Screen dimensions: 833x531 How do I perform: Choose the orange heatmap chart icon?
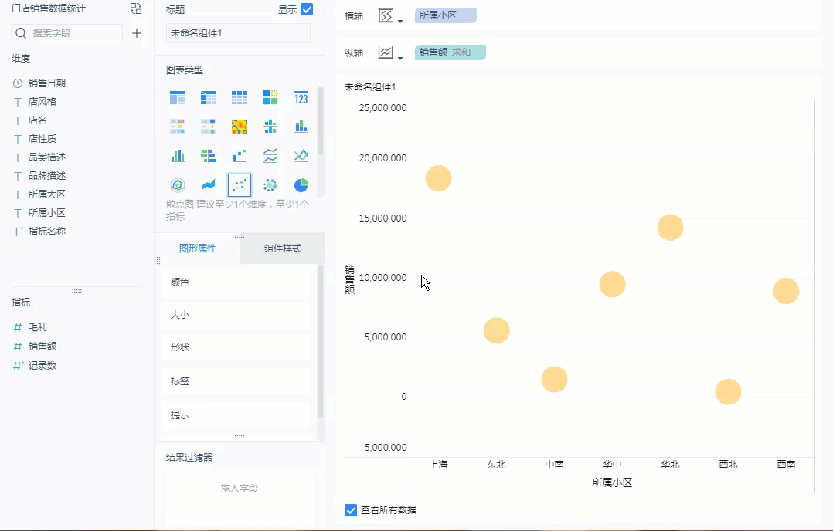(239, 127)
